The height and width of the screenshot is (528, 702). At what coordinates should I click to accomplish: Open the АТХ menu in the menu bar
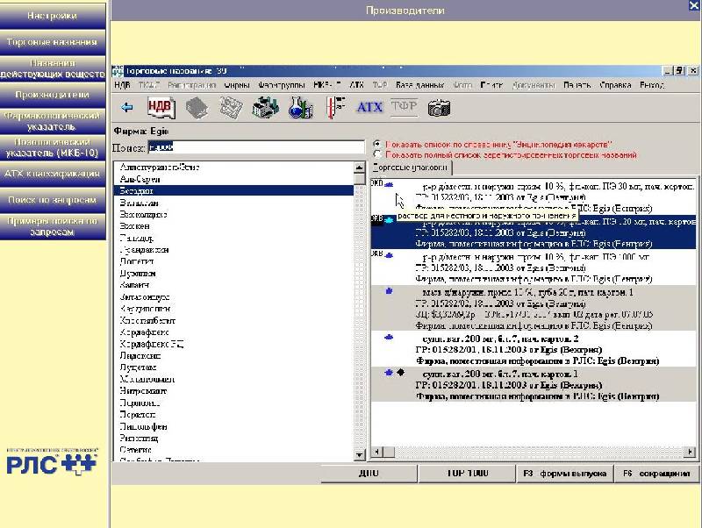point(356,85)
